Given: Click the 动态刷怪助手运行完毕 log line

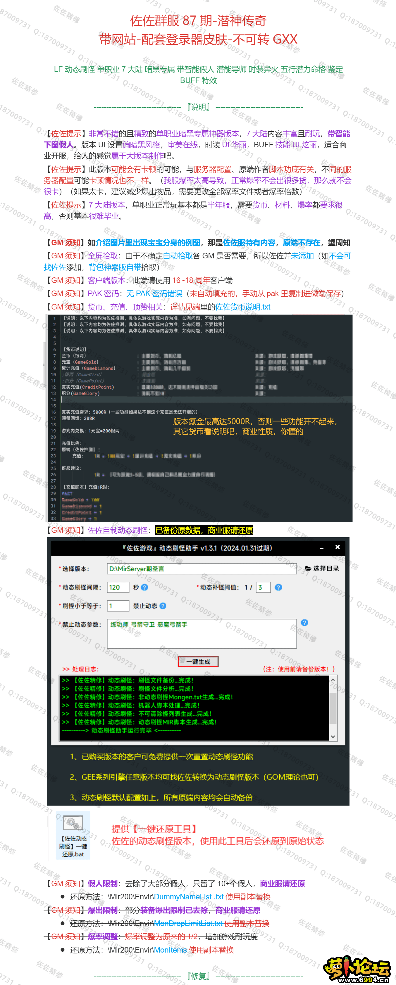Looking at the screenshot, I should click(121, 730).
